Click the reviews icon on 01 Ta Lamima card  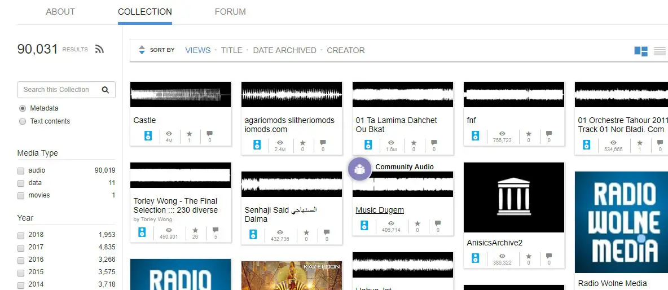point(434,143)
